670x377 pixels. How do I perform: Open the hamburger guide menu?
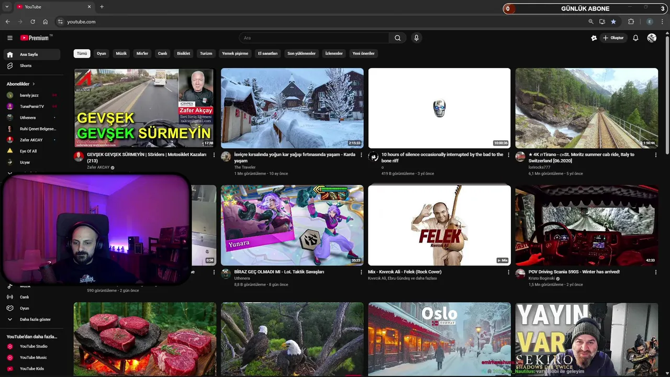9,38
